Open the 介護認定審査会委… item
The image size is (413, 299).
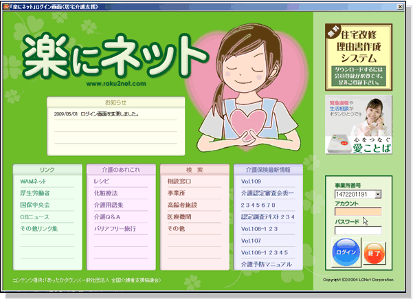[267, 193]
